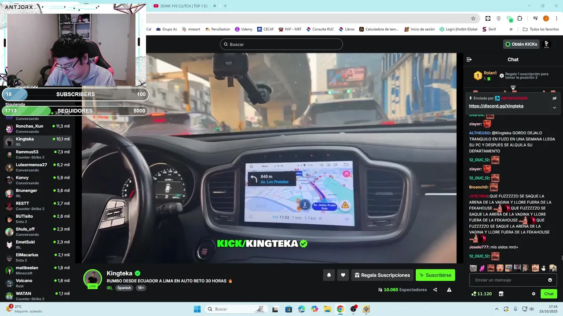
Task: Close the DONK 1V5 CLUTCH tab
Action: [214, 6]
